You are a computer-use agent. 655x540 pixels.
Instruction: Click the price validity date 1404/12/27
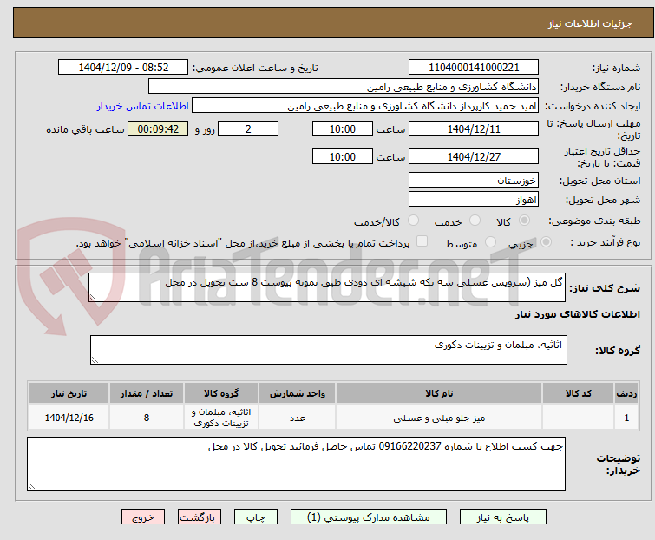(474, 157)
